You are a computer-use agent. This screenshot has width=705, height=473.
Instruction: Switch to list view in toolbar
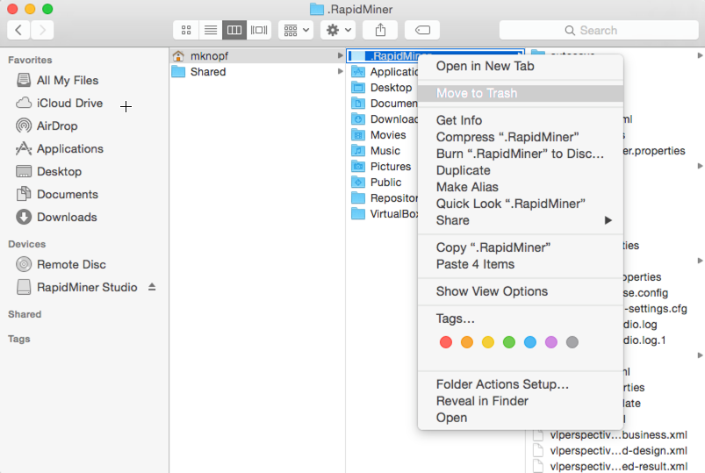[x=210, y=30]
